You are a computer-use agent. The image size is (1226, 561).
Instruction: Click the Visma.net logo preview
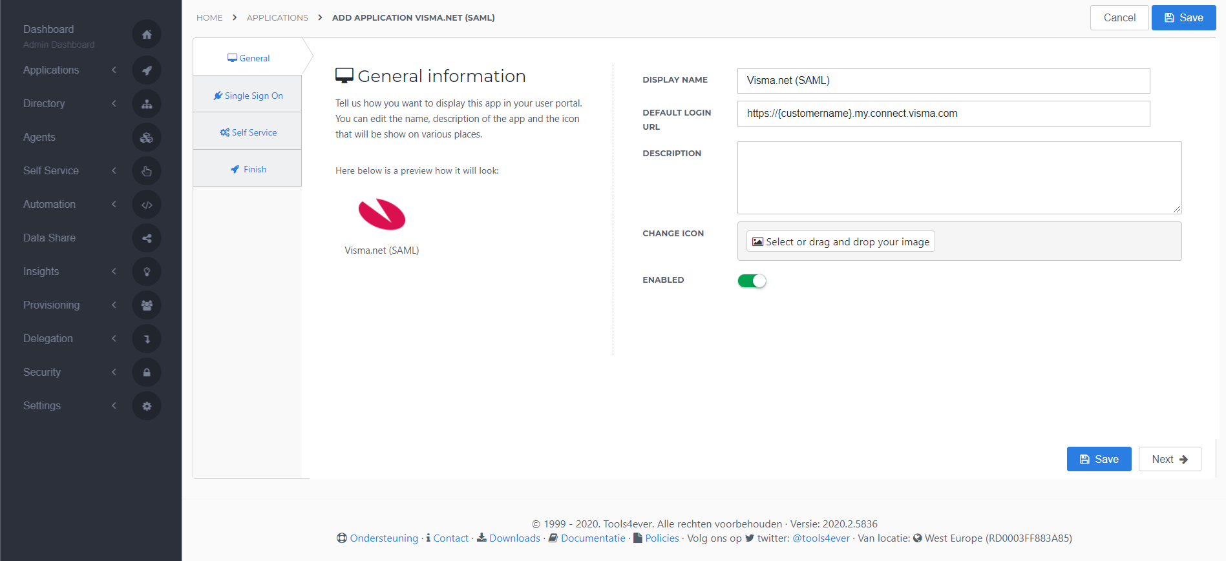382,214
